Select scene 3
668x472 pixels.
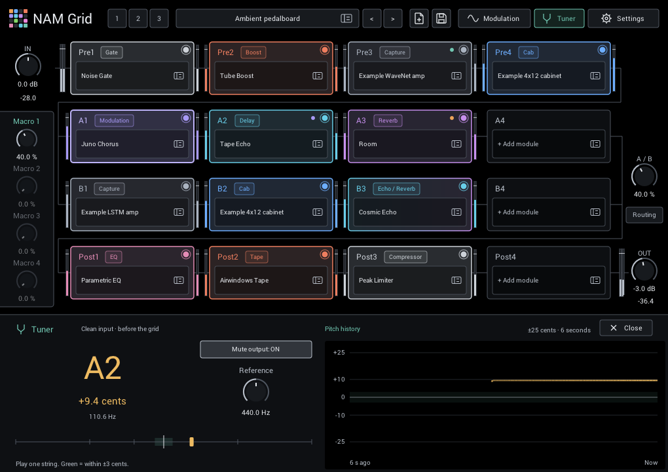tap(159, 19)
